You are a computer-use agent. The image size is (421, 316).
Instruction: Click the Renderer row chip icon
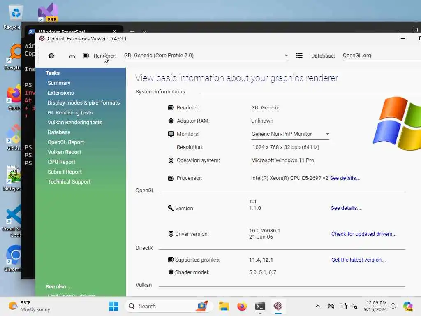click(171, 108)
